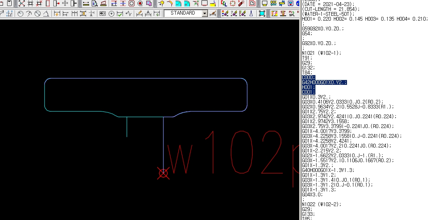Click the jogged radius dimension icon
Viewport: 441px width, 220px height.
pyautogui.click(x=29, y=14)
